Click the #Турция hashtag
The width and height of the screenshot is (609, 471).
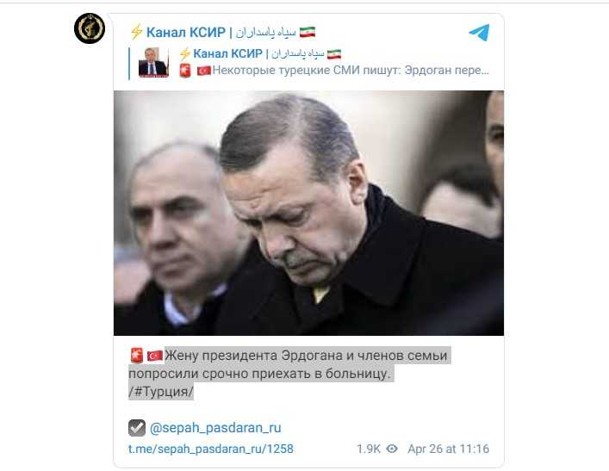[161, 391]
